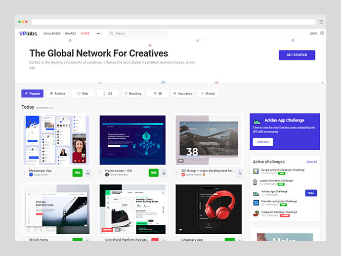
Task: Click into the Search input field
Action: click(138, 34)
